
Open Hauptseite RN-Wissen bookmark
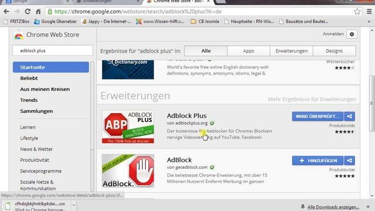(x=248, y=22)
